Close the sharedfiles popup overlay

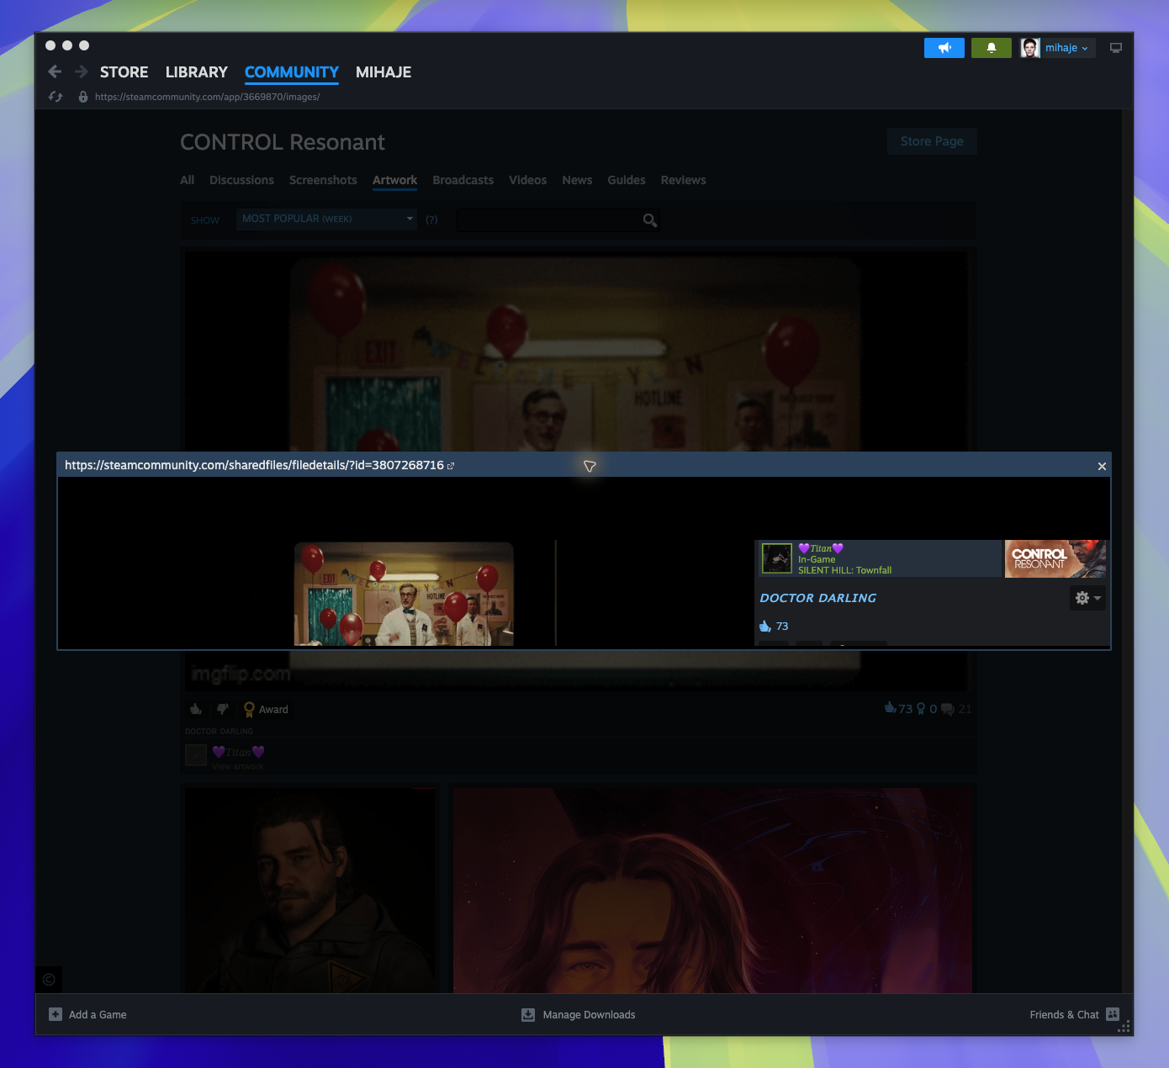(x=1102, y=466)
